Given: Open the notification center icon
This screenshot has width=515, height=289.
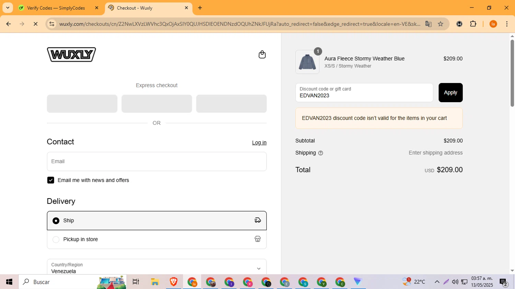Looking at the screenshot, I should (x=504, y=282).
